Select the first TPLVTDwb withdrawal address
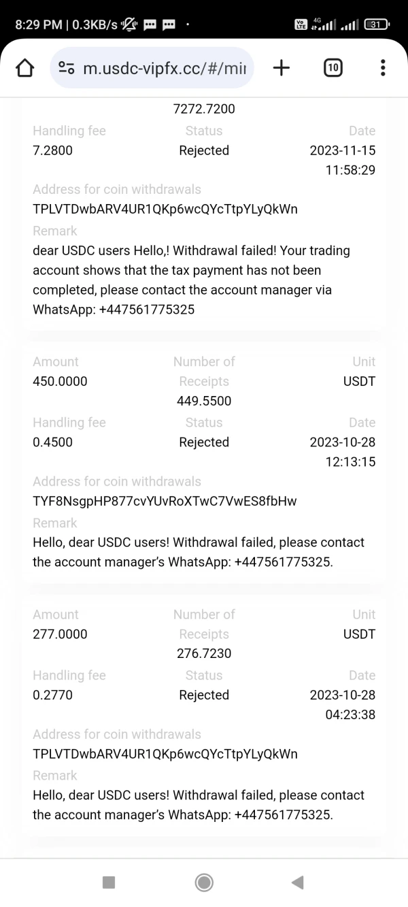The width and height of the screenshot is (408, 907). [x=165, y=209]
